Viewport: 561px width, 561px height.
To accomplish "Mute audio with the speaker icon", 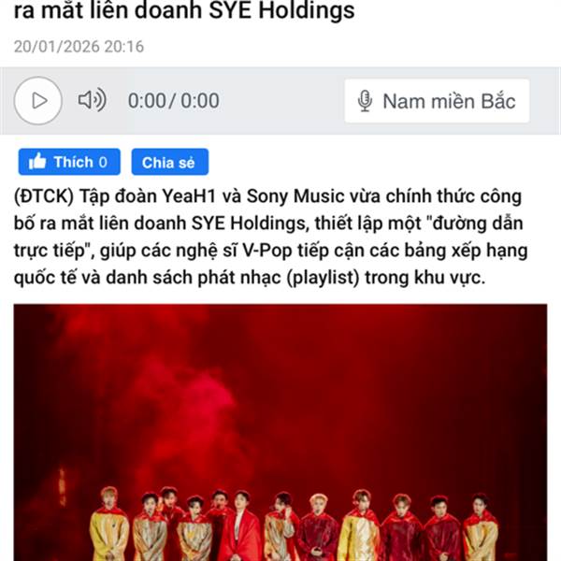I will tap(93, 100).
